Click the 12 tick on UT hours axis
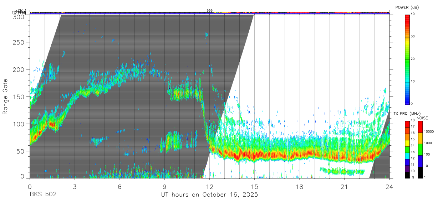Screen dimensions: 438x202 209,186
